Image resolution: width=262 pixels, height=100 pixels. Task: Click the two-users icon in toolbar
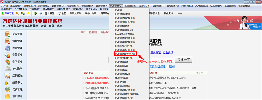click(23, 13)
